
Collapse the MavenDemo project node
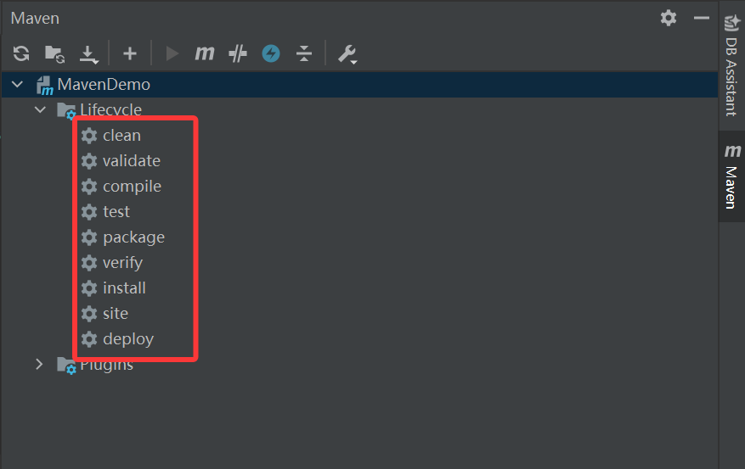point(17,85)
